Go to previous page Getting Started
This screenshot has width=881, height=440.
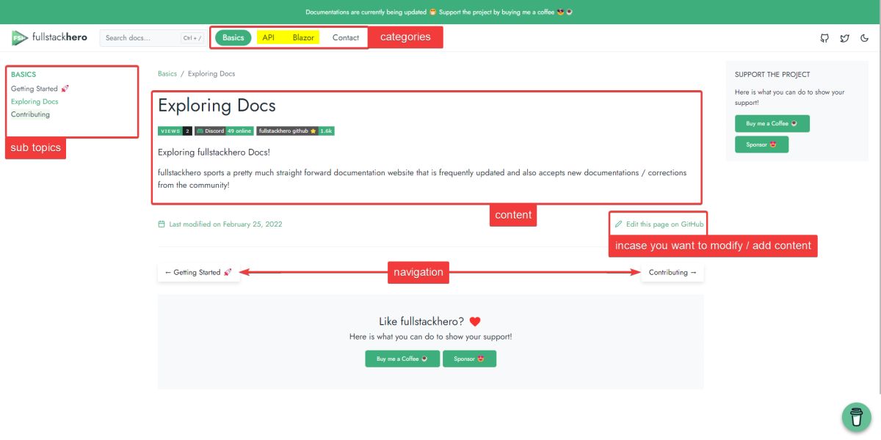(x=198, y=272)
